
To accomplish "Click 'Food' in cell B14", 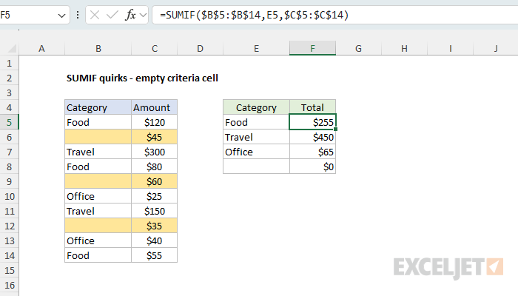I will [98, 255].
